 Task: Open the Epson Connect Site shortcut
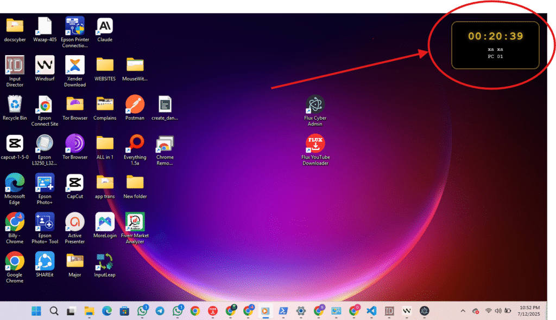[x=45, y=105]
